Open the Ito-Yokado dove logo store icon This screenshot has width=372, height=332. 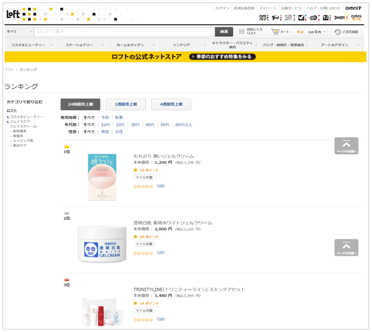[302, 17]
